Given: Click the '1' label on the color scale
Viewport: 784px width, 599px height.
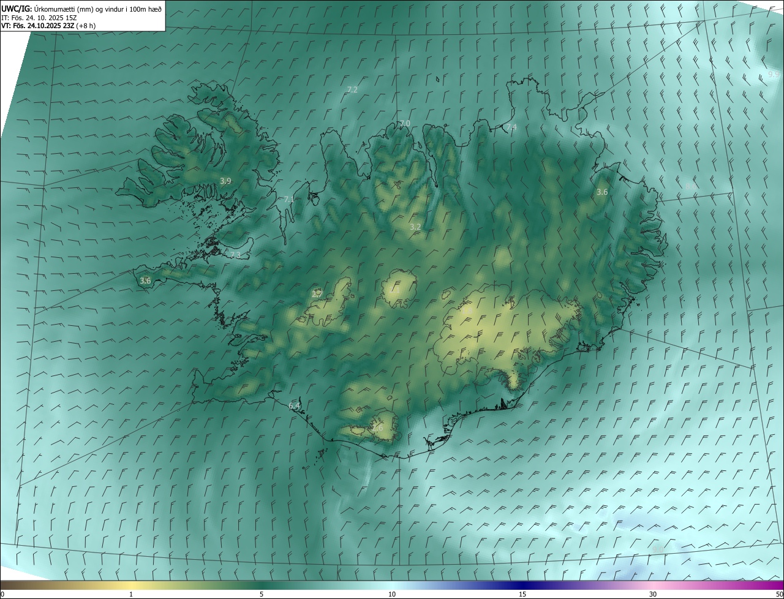Looking at the screenshot, I should pyautogui.click(x=131, y=595).
